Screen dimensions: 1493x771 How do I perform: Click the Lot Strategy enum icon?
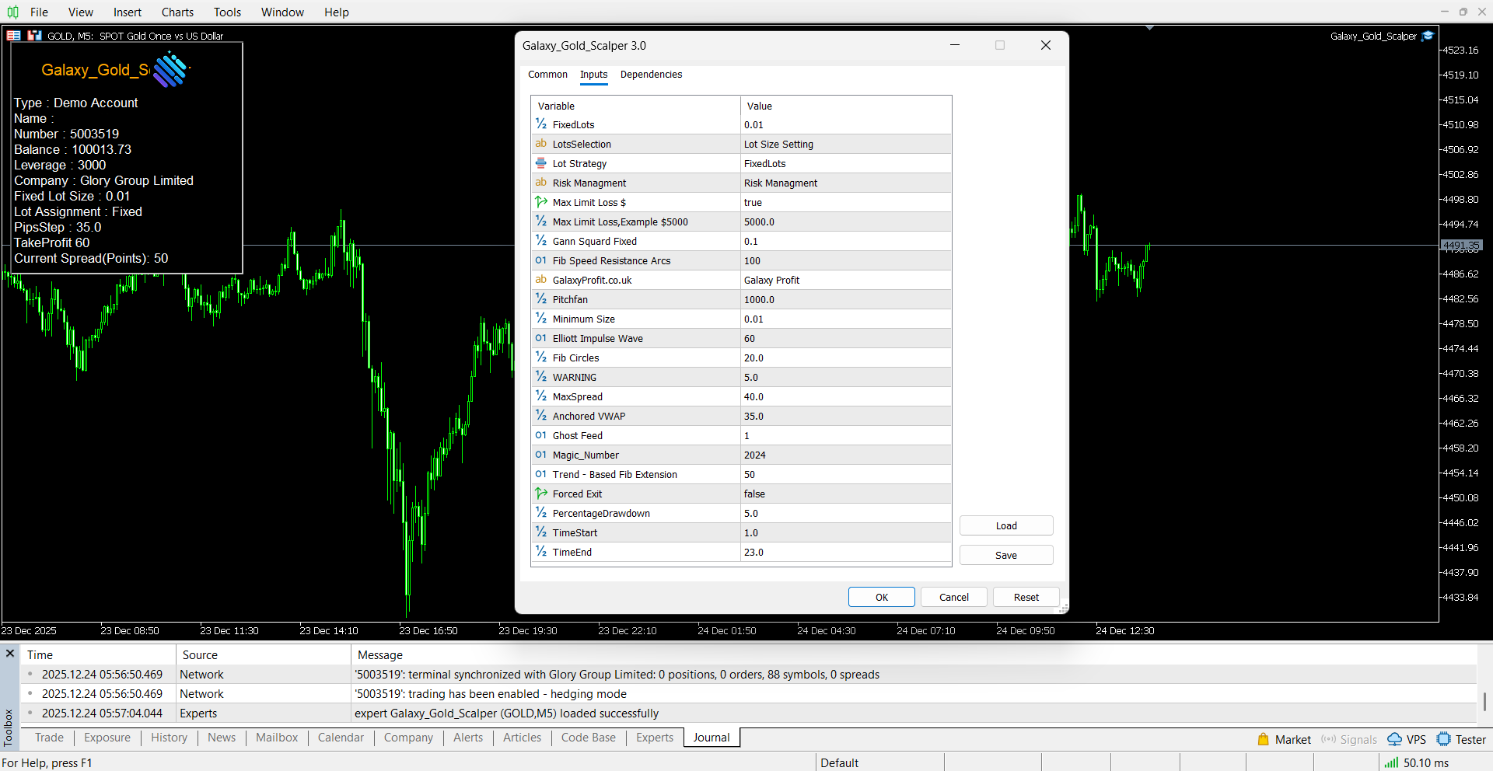541,163
